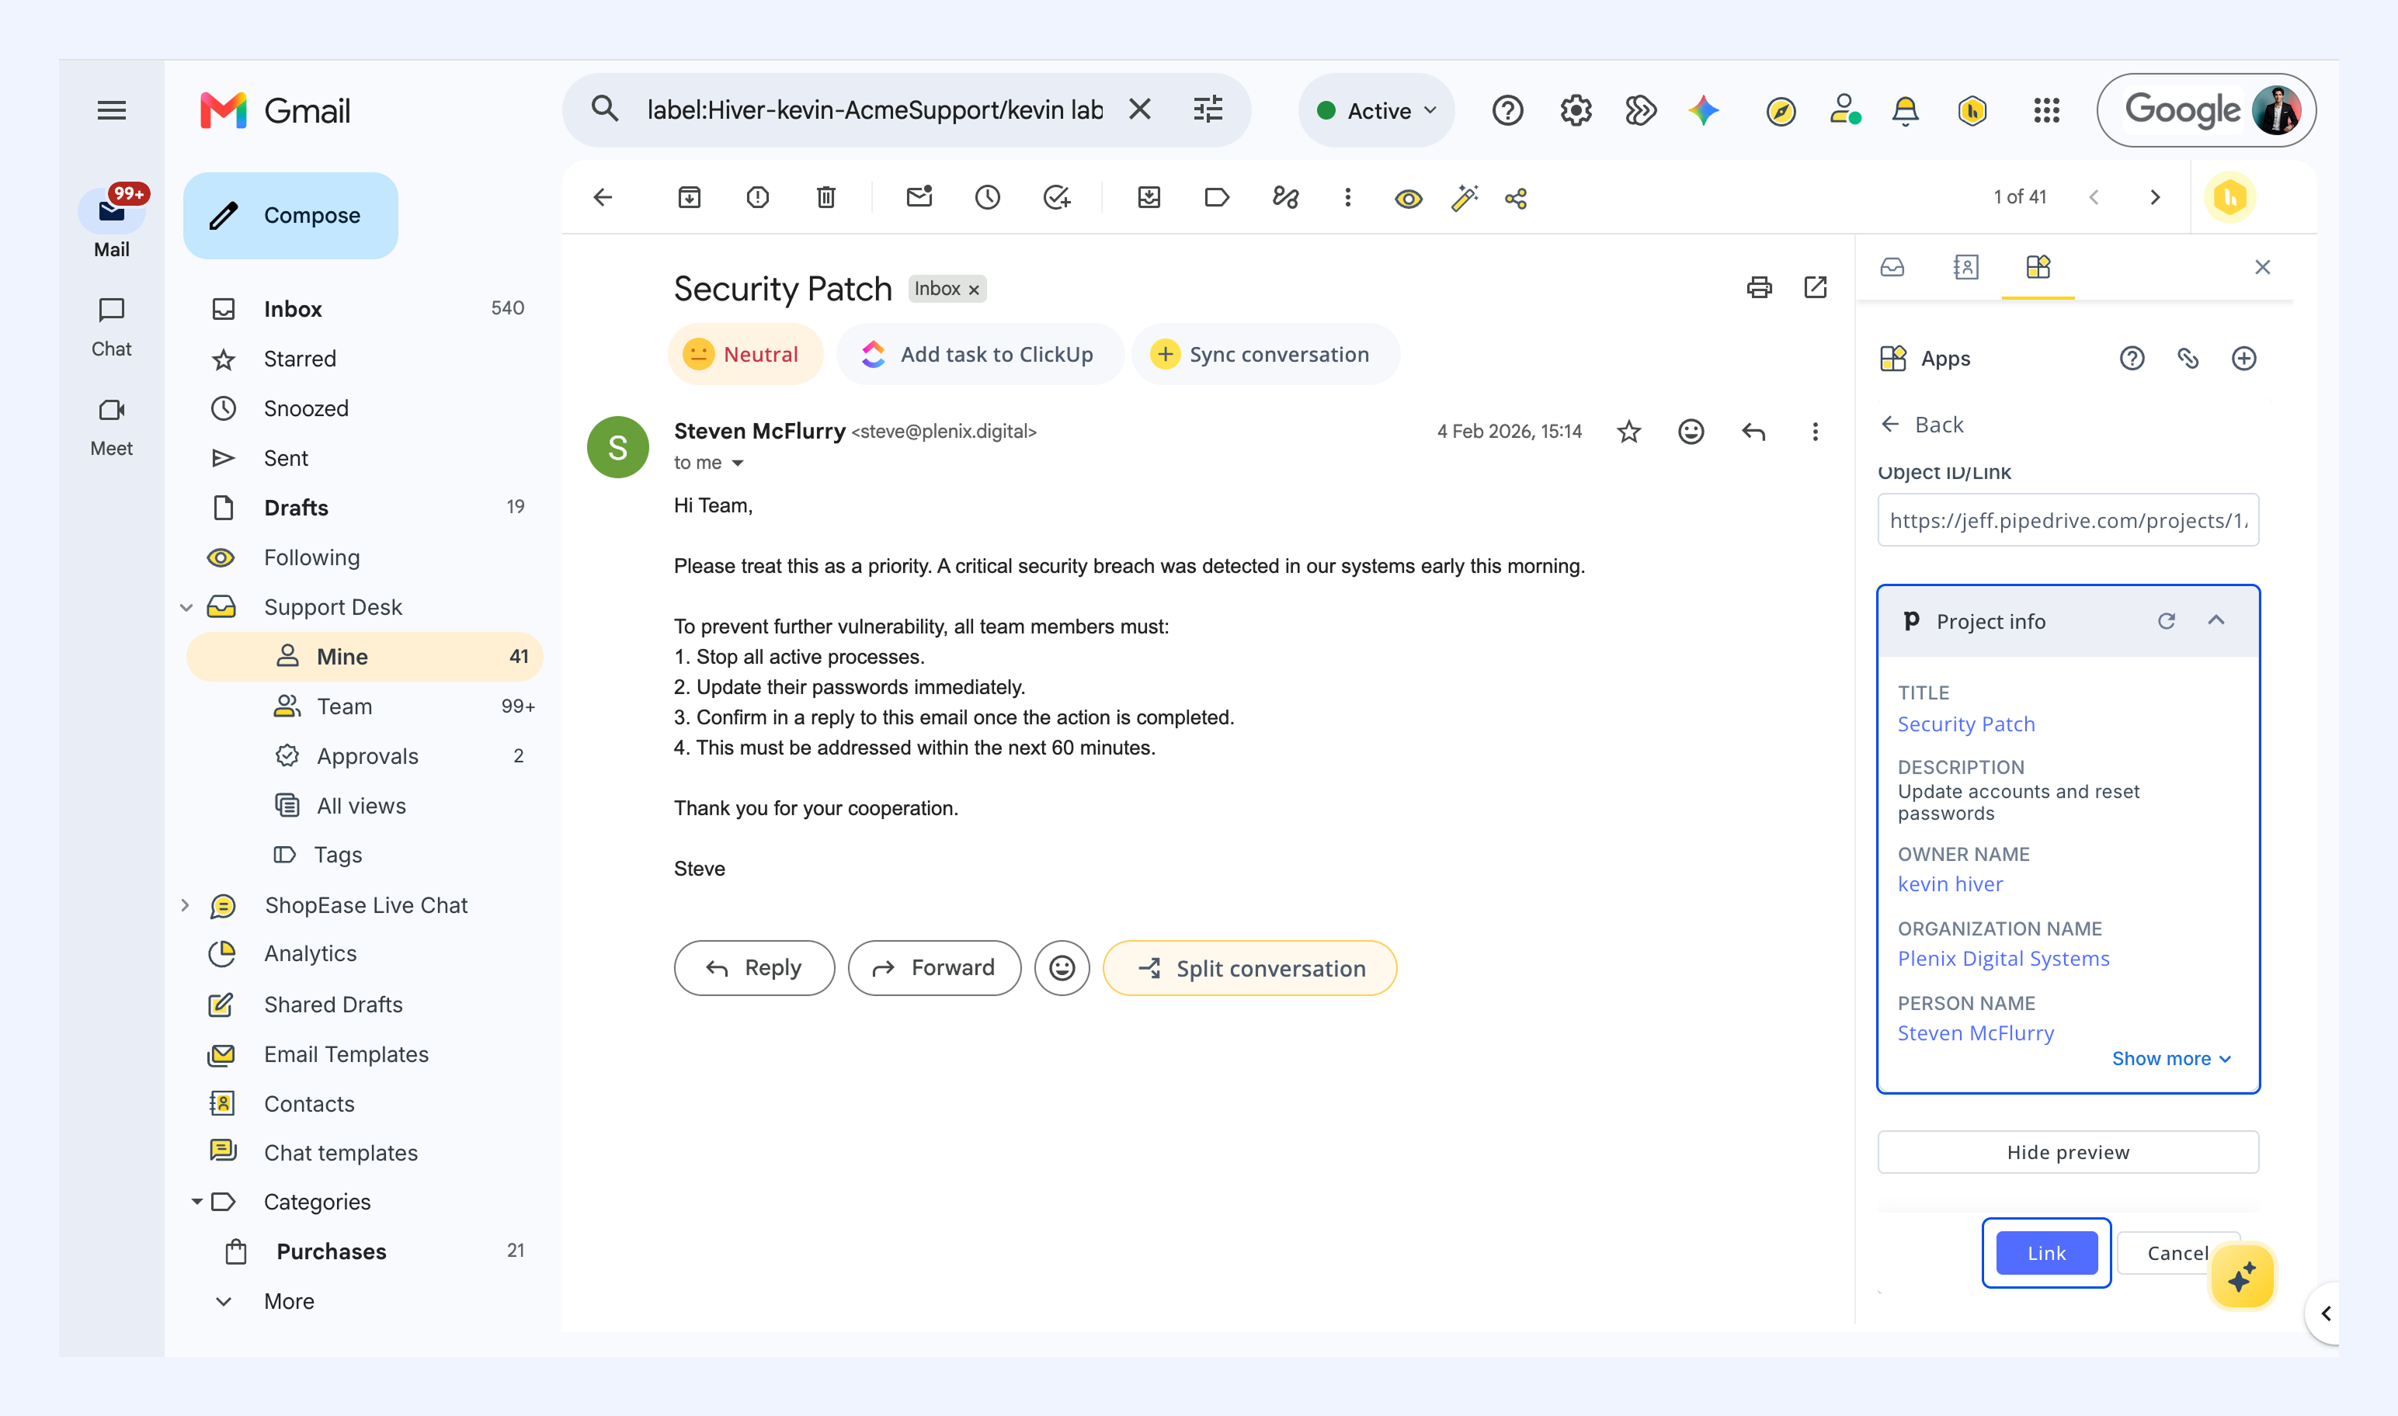
Task: Open notifications bell icon
Action: 1906,111
